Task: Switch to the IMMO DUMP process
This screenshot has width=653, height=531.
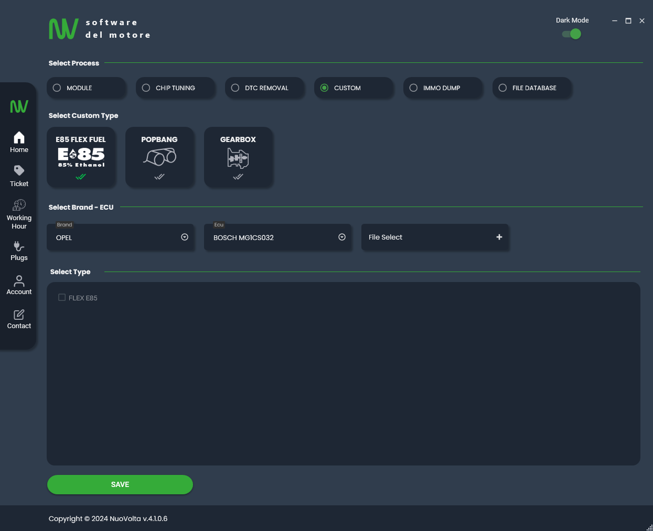Action: click(x=414, y=88)
